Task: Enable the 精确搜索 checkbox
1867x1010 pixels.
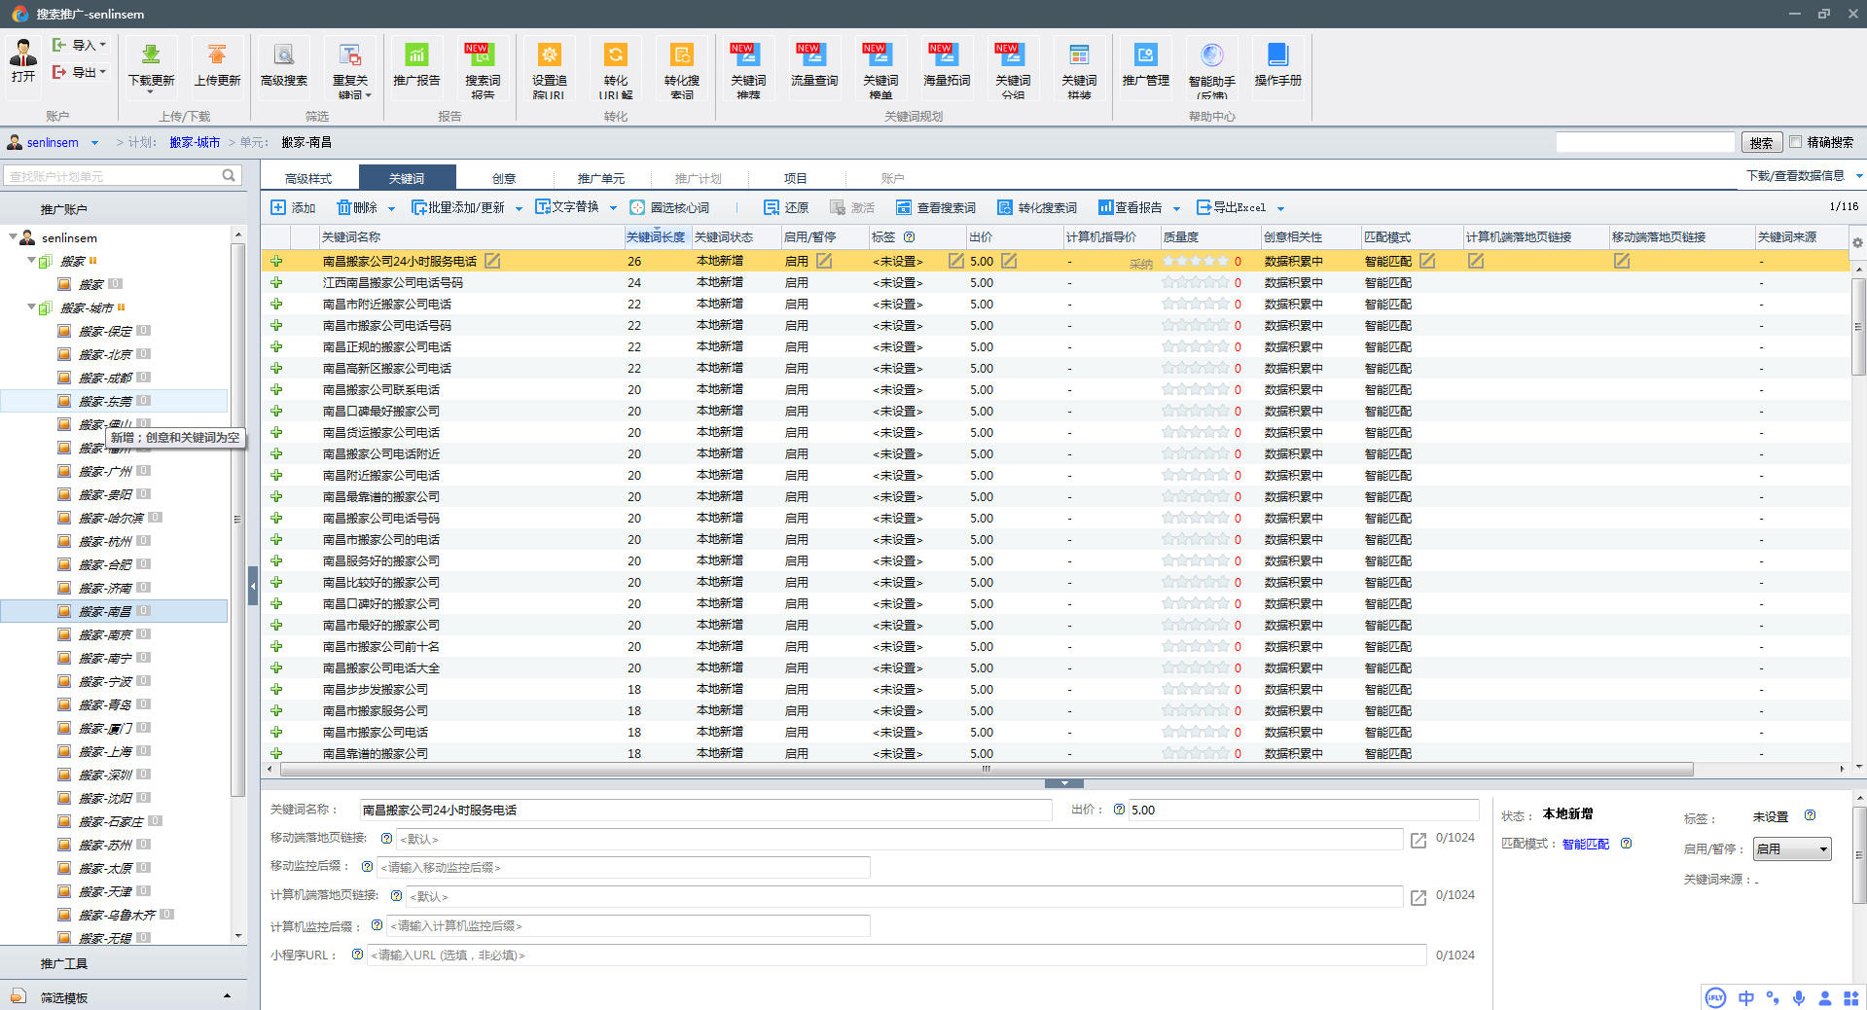Action: [1796, 142]
